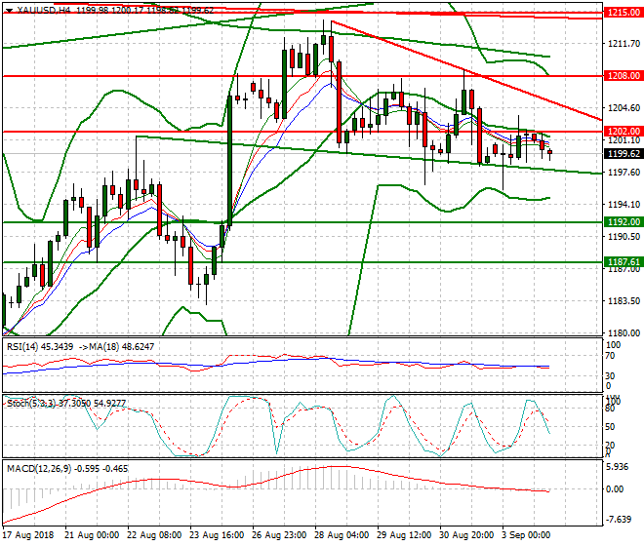Click the 1194.10 price axis value
This screenshot has width=644, height=546.
[x=624, y=205]
